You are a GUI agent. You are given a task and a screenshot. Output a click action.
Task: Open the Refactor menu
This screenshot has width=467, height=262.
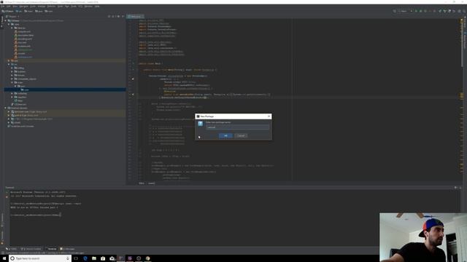pyautogui.click(x=51, y=7)
